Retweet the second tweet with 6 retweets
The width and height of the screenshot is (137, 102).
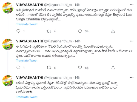(49, 68)
